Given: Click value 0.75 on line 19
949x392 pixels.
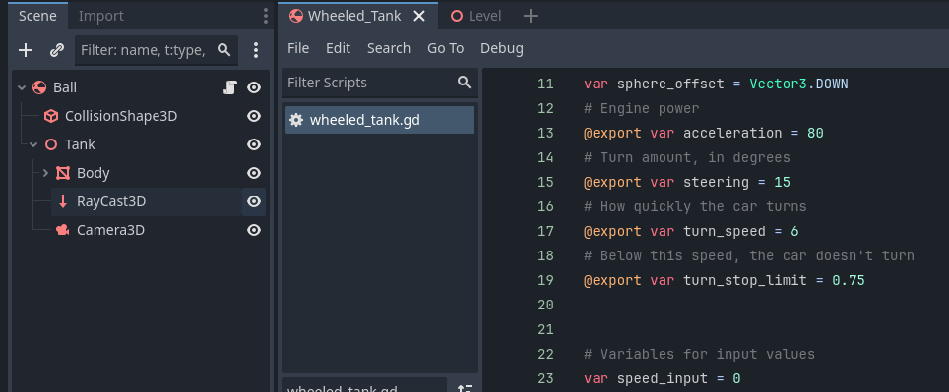Looking at the screenshot, I should (849, 281).
